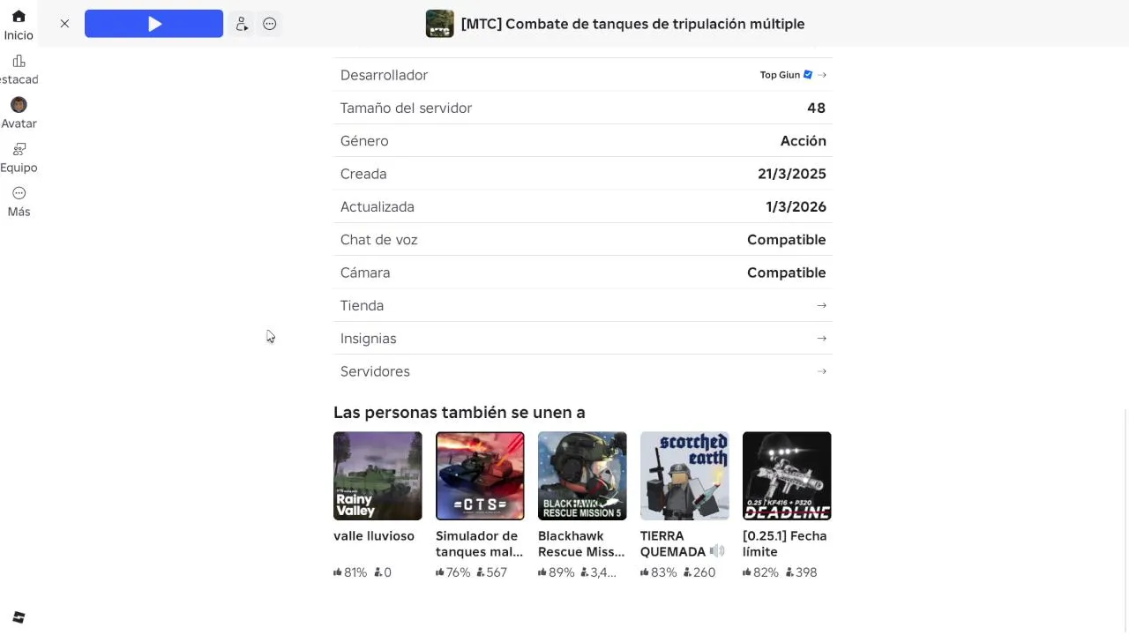The image size is (1129, 635).
Task: Click the game title text in header
Action: click(632, 24)
